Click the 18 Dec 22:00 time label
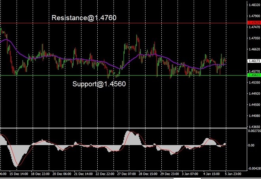The height and width of the screenshot is (179, 261). [40, 174]
